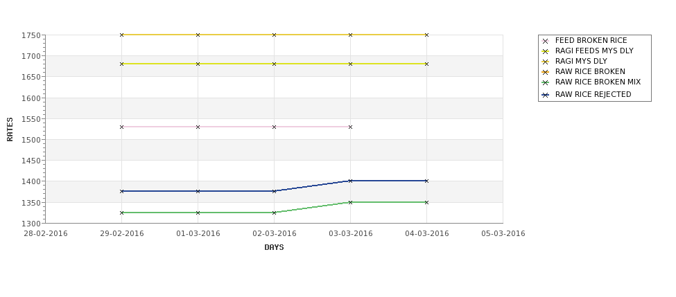Click the RAGI FEEDS MYS DLY legend marker

click(x=545, y=51)
